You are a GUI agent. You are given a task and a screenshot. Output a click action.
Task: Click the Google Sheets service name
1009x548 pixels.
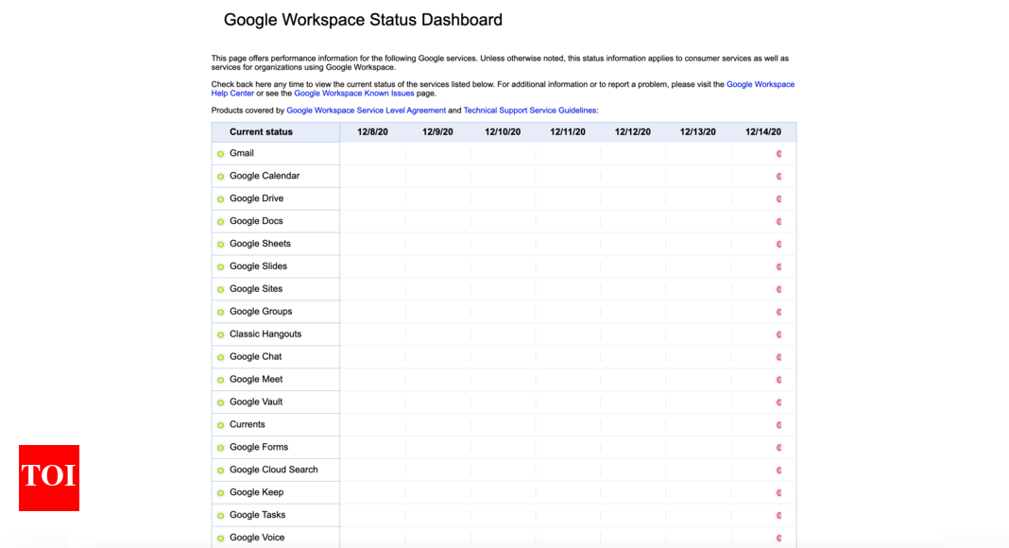[260, 243]
